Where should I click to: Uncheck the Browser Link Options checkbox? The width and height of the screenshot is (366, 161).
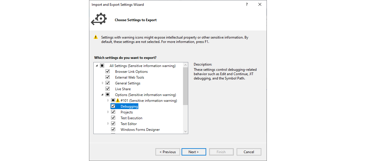click(108, 71)
